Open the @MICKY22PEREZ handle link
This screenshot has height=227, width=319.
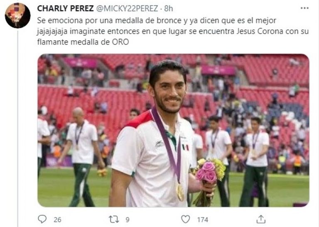[x=127, y=9]
